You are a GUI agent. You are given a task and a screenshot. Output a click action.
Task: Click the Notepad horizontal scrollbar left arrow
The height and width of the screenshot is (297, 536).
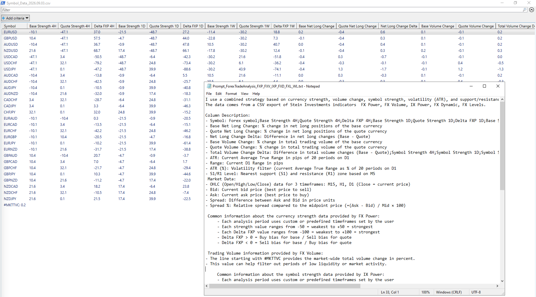pos(207,286)
